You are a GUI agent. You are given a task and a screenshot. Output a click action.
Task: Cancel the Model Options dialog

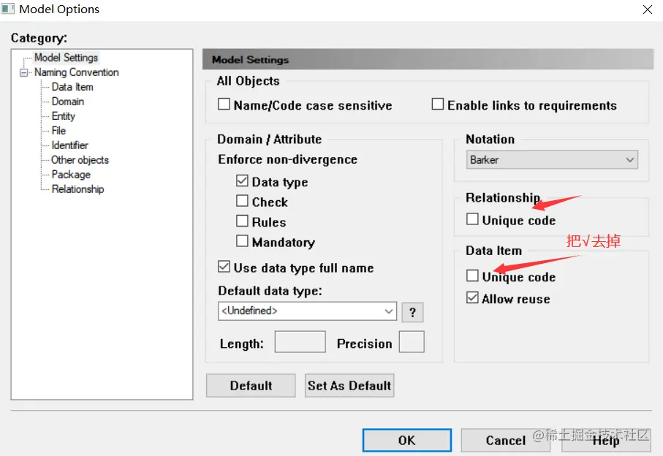click(505, 441)
